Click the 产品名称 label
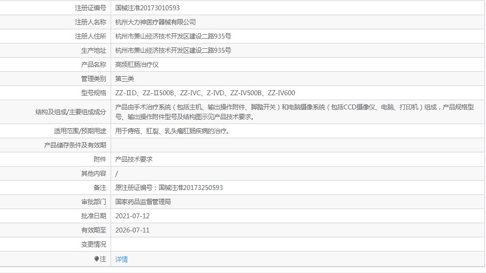 (x=93, y=64)
